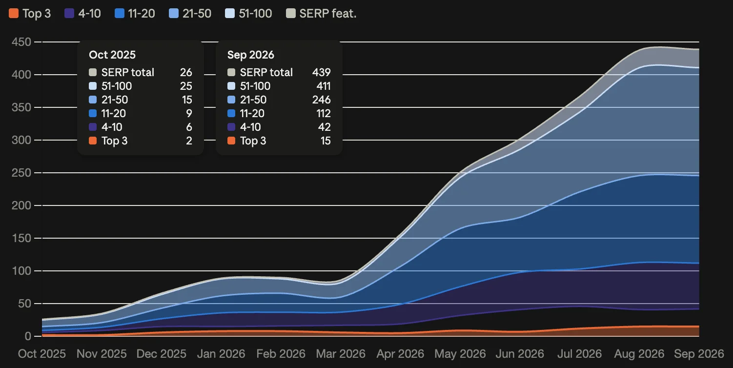Click the 21-50 legend color swatch
Image resolution: width=733 pixels, height=368 pixels.
click(x=173, y=14)
